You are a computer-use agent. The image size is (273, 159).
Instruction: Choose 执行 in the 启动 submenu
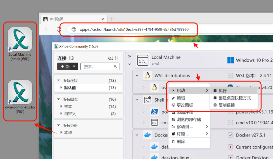(234, 91)
